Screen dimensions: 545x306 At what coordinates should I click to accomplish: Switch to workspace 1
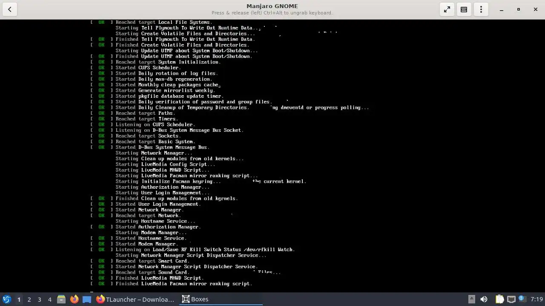point(19,300)
